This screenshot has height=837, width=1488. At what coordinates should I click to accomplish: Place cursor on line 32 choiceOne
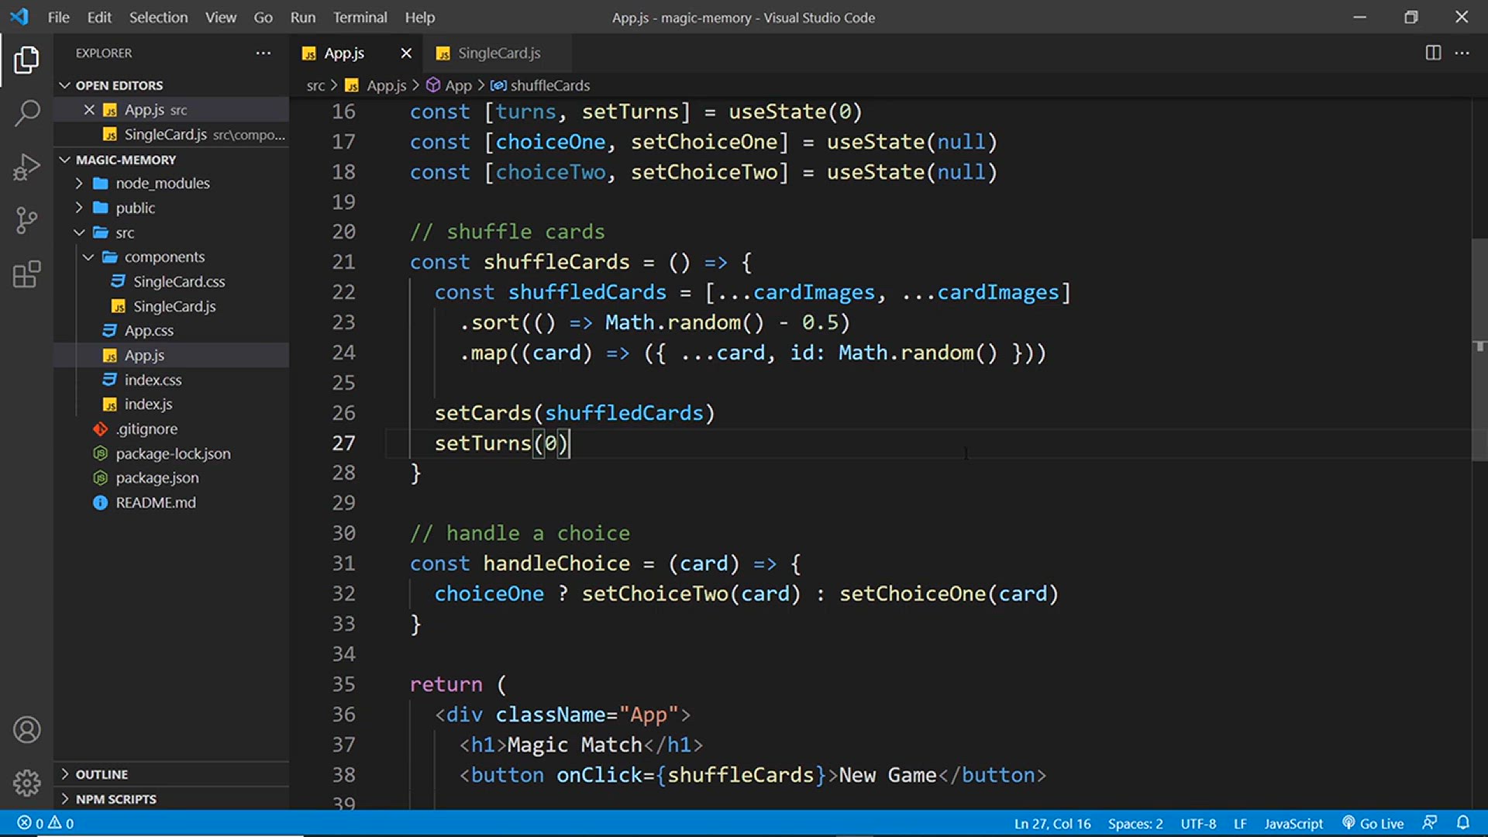[x=489, y=594]
